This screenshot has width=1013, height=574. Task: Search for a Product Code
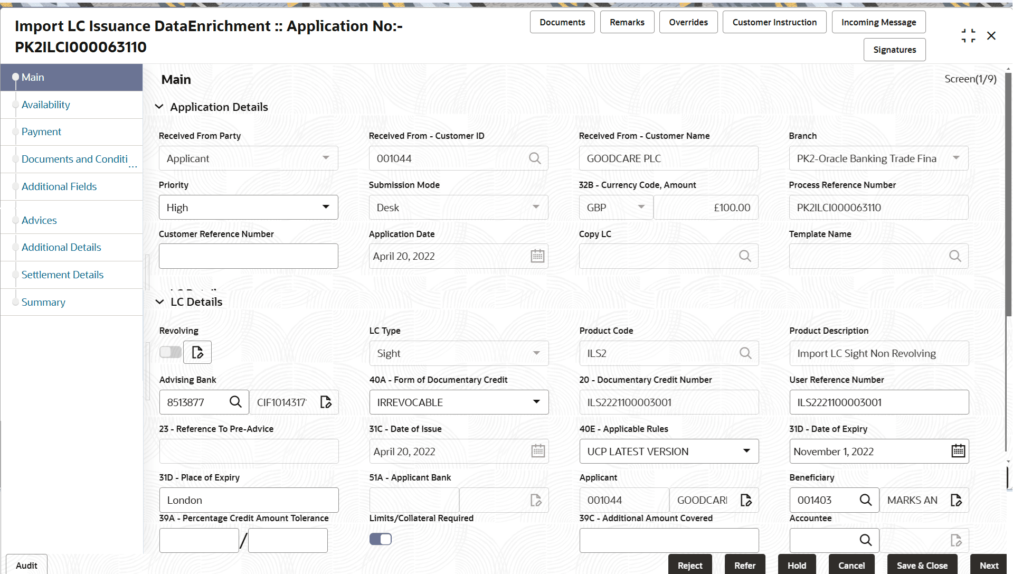745,353
